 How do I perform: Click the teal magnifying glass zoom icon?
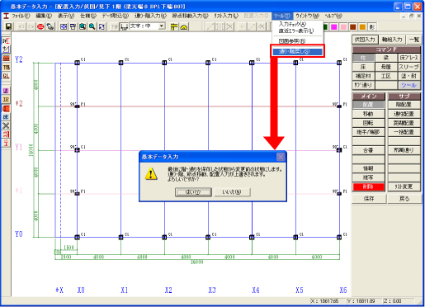92,26
